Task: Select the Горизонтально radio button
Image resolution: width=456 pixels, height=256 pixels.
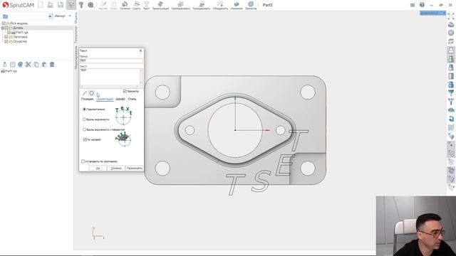Action: (84, 110)
